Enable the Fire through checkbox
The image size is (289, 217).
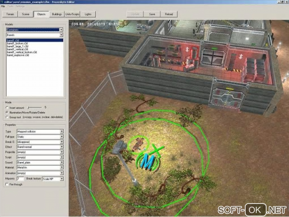(x=7, y=184)
